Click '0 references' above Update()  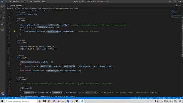pyautogui.click(x=21, y=40)
